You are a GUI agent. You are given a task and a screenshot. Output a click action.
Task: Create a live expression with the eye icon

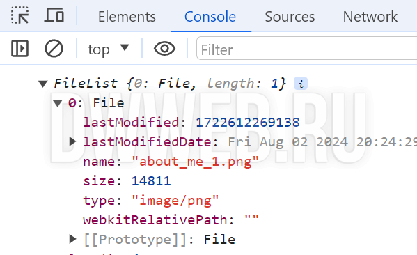coord(164,49)
